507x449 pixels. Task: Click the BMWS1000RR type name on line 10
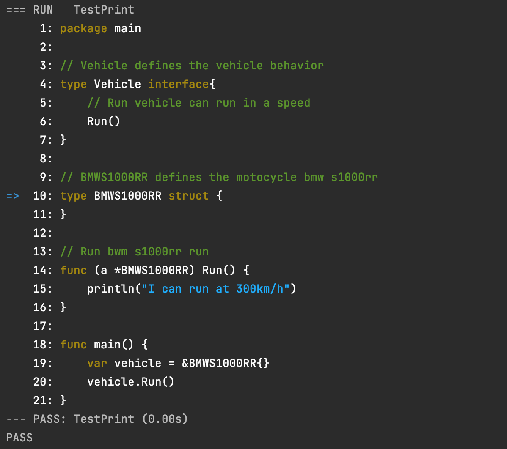point(128,196)
